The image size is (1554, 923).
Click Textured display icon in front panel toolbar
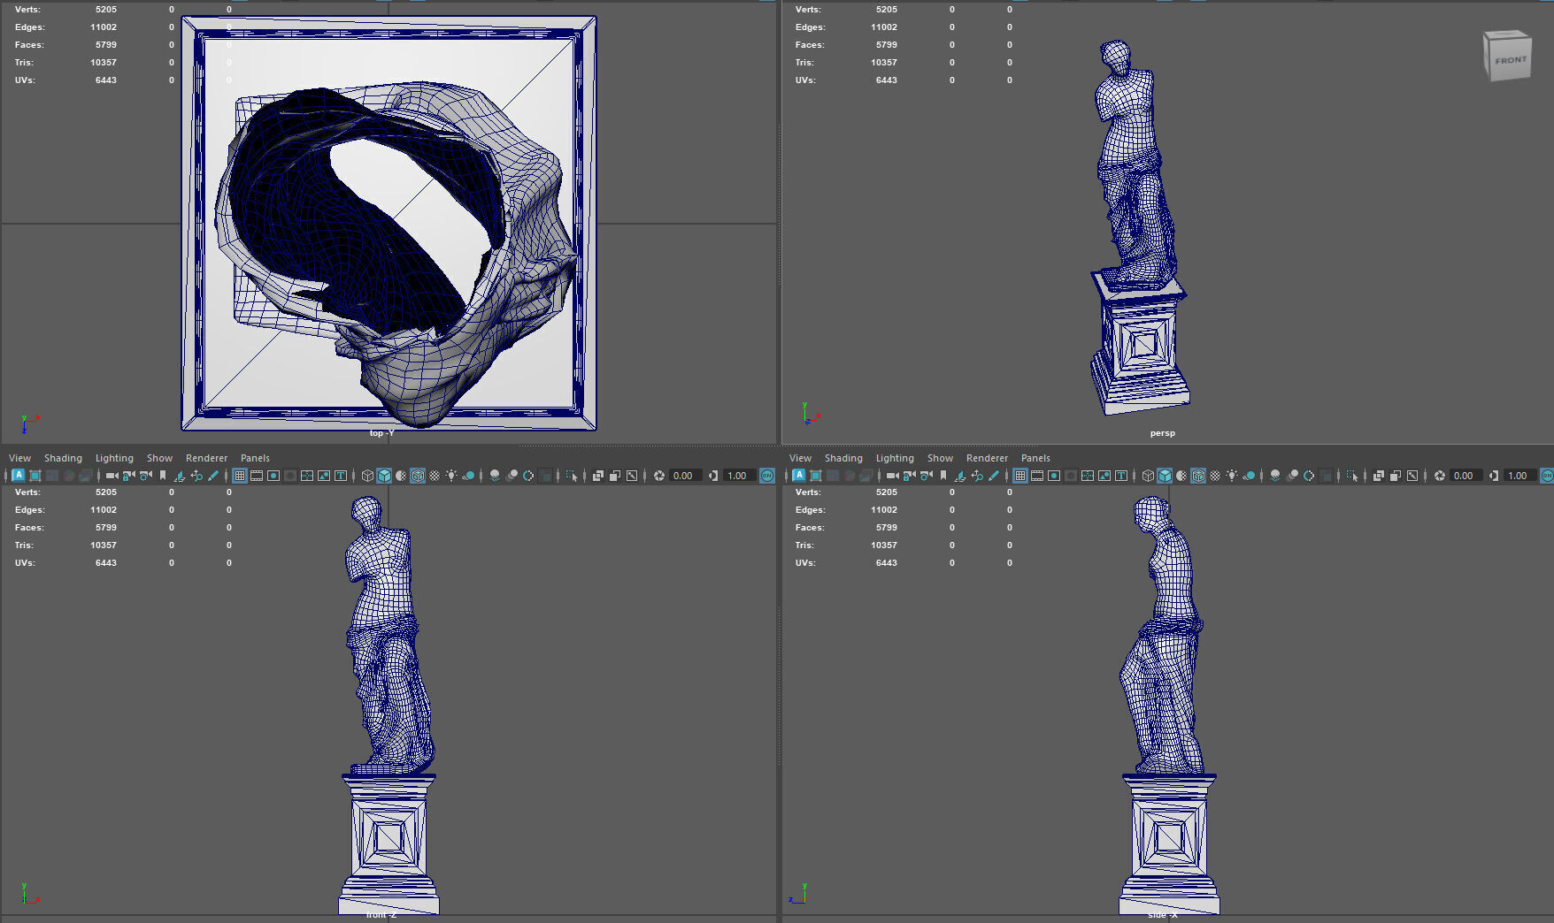click(x=435, y=476)
